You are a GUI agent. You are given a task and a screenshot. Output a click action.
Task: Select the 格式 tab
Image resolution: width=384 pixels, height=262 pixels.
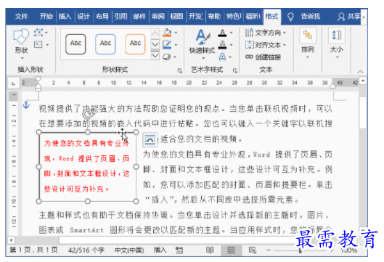(x=271, y=17)
